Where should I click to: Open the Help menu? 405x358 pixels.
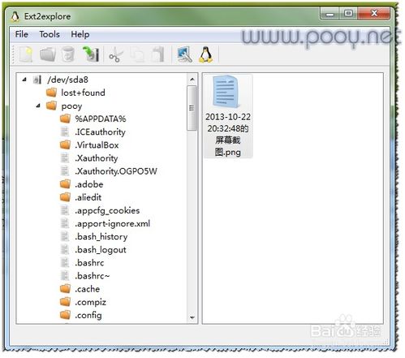(80, 34)
